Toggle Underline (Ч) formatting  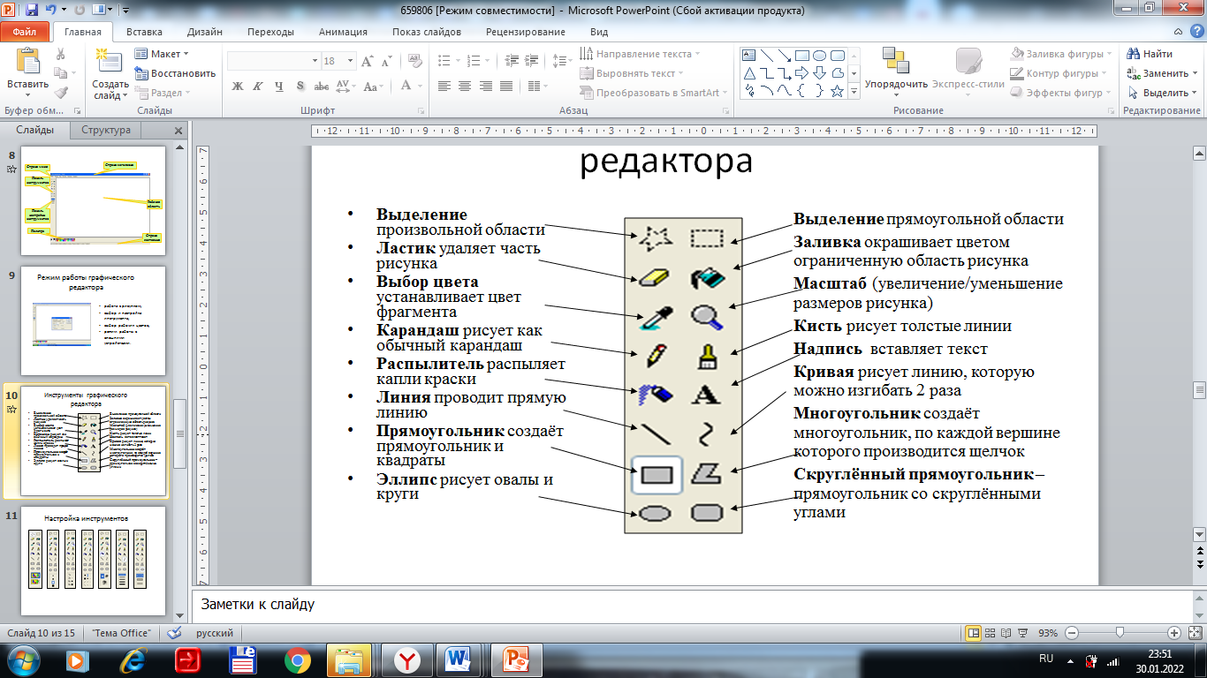[279, 86]
